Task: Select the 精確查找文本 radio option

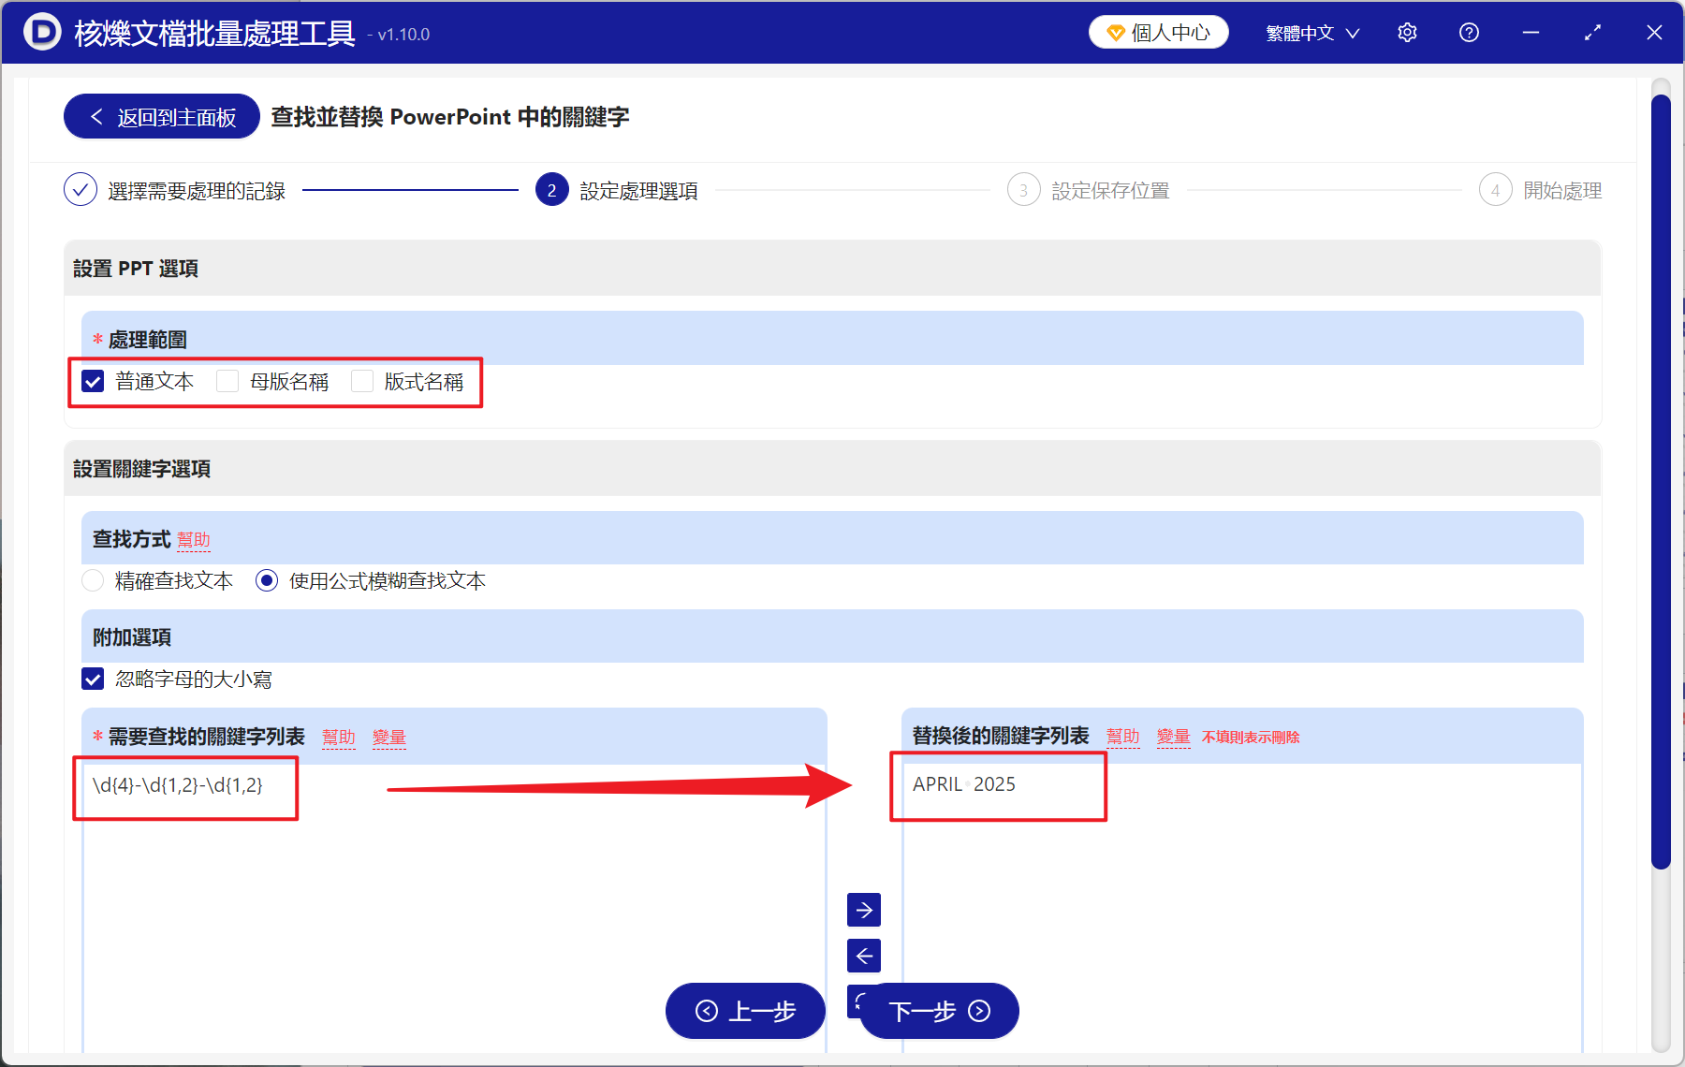Action: coord(93,580)
